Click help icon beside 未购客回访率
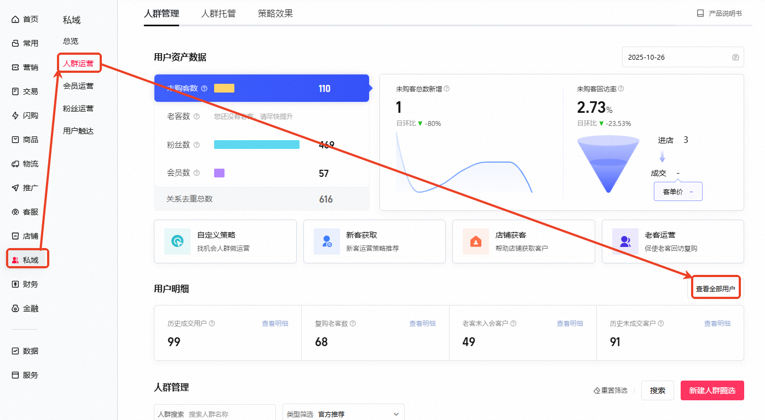This screenshot has height=420, width=765. (620, 89)
